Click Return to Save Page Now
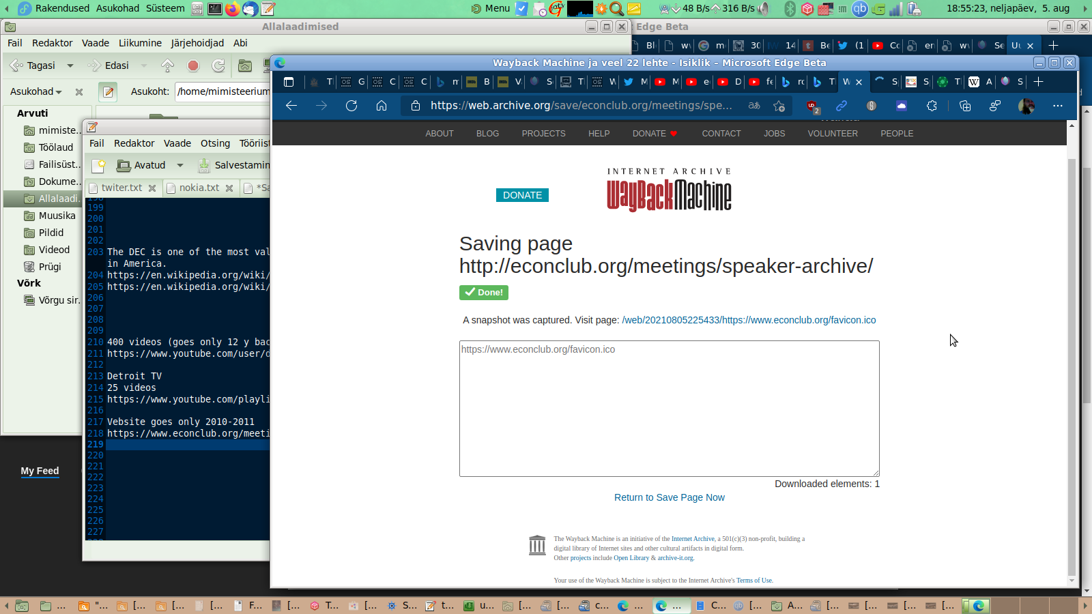The width and height of the screenshot is (1092, 614). pos(670,497)
